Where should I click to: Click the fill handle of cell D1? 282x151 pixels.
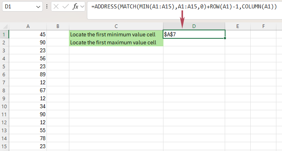[x=225, y=38]
